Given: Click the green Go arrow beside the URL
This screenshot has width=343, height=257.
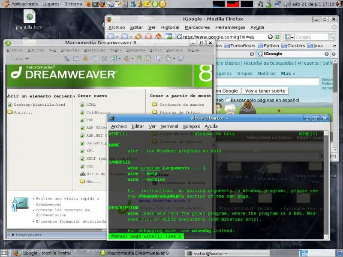Looking at the screenshot, I should coord(277,37).
